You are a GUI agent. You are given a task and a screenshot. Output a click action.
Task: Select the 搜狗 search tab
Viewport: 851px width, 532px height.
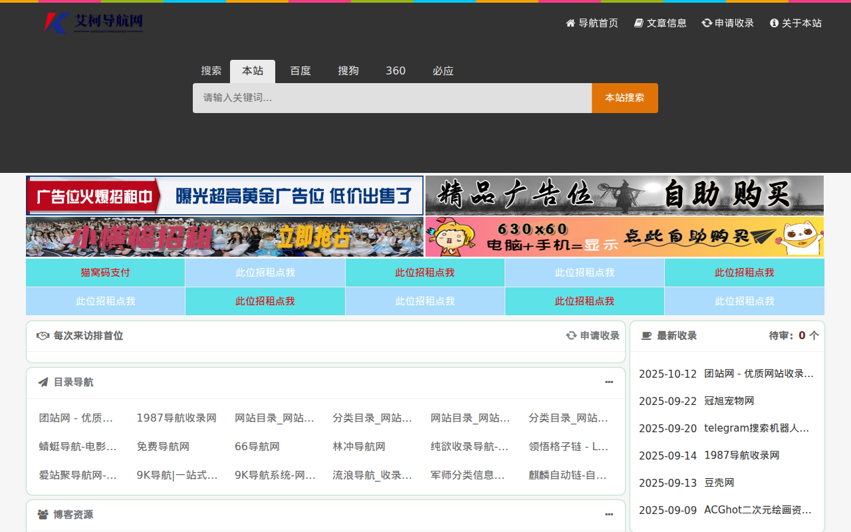coord(348,71)
